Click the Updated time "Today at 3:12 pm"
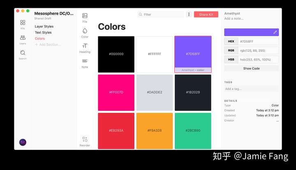The image size is (296, 170). pos(267,115)
